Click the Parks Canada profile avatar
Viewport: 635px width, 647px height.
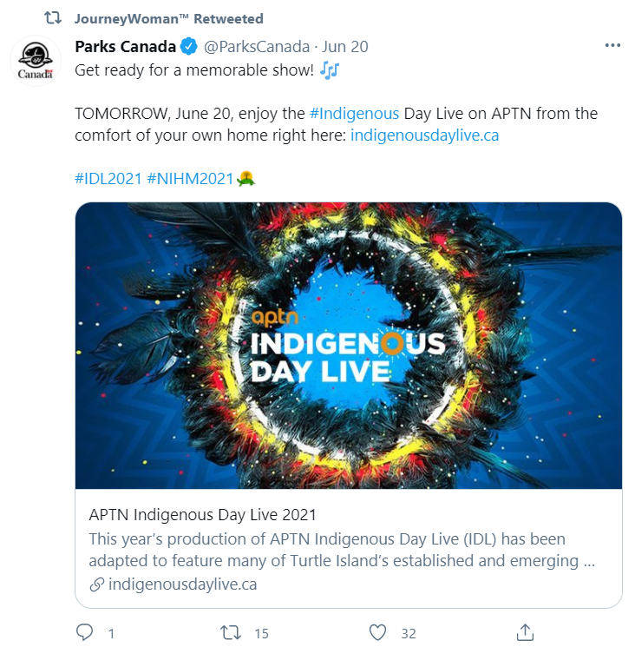tap(35, 62)
